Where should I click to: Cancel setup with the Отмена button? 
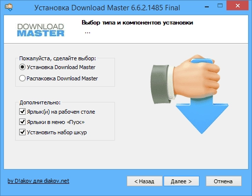click(224, 181)
